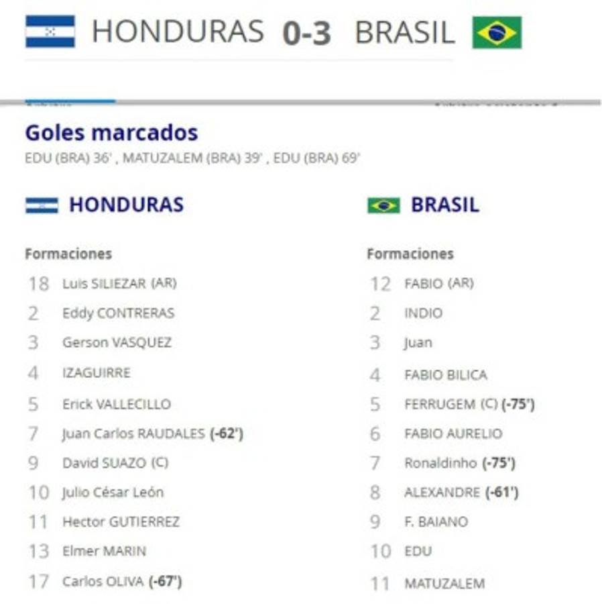Click the blue HONDURAS lineup heading
Image resolution: width=602 pixels, height=604 pixels.
pos(126,205)
